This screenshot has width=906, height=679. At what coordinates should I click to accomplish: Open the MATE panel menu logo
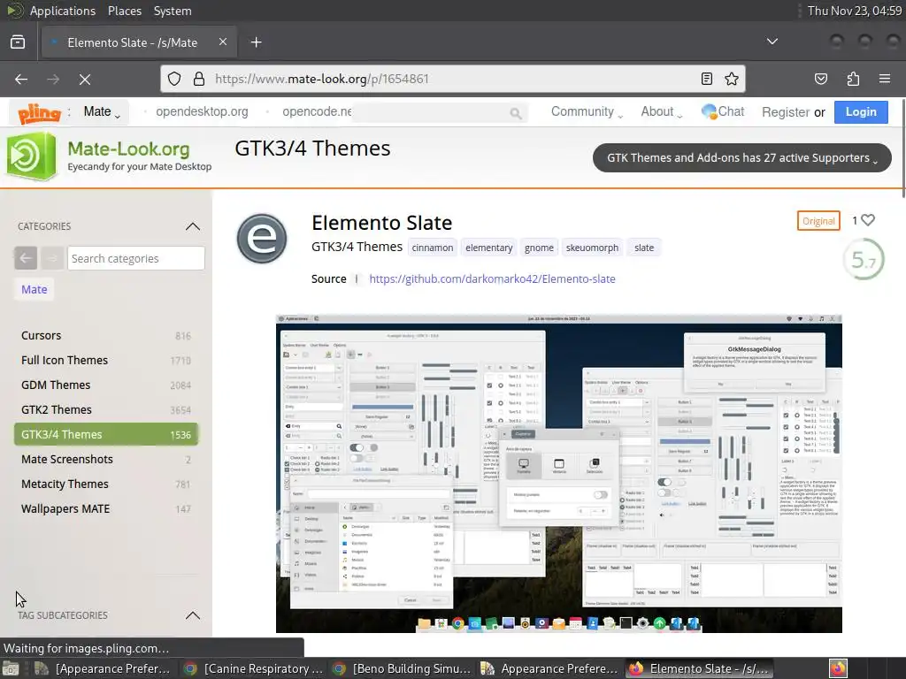14,11
